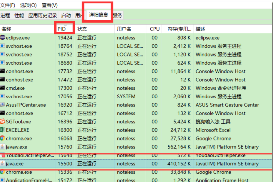Switch to the 服务 tab
273x182 pixels.
(x=117, y=15)
